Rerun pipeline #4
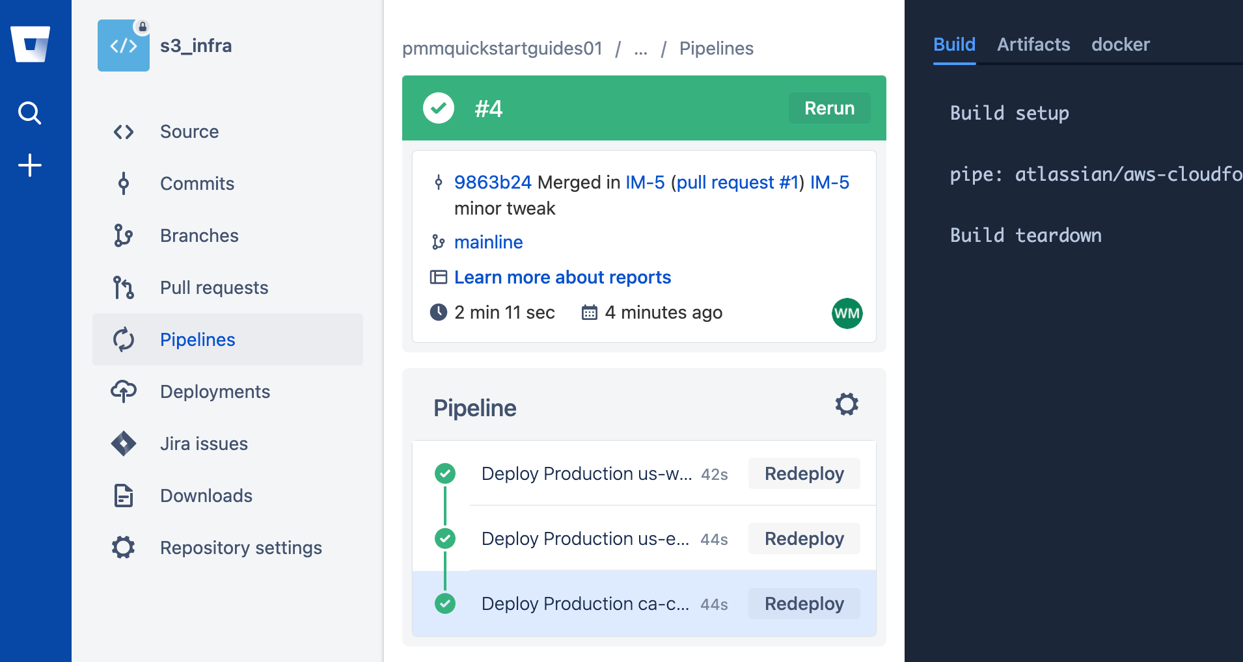 (829, 108)
